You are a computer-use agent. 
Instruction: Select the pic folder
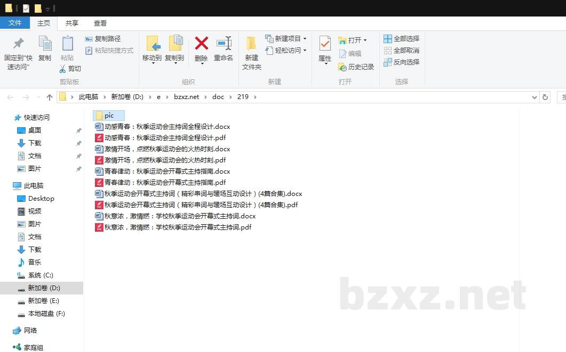pyautogui.click(x=109, y=116)
